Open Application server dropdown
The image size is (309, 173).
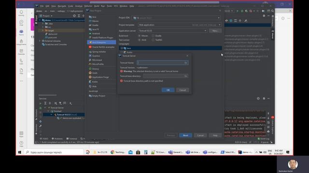172,31
